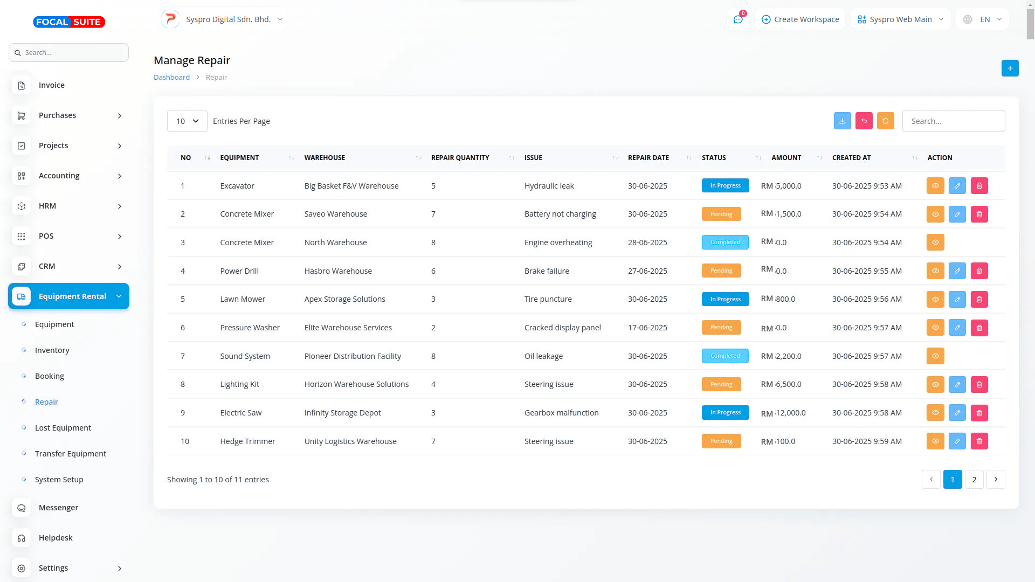
Task: Edit the Excavator repair with pencil icon
Action: [957, 186]
